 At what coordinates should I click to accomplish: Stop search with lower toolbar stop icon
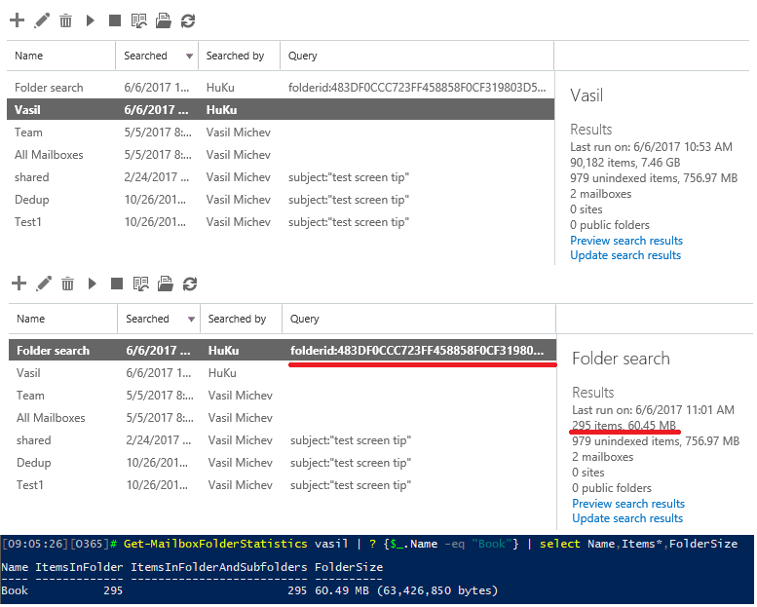(117, 284)
